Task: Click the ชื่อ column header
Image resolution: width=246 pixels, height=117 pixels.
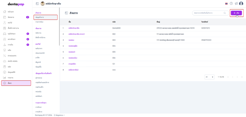Action: point(70,22)
